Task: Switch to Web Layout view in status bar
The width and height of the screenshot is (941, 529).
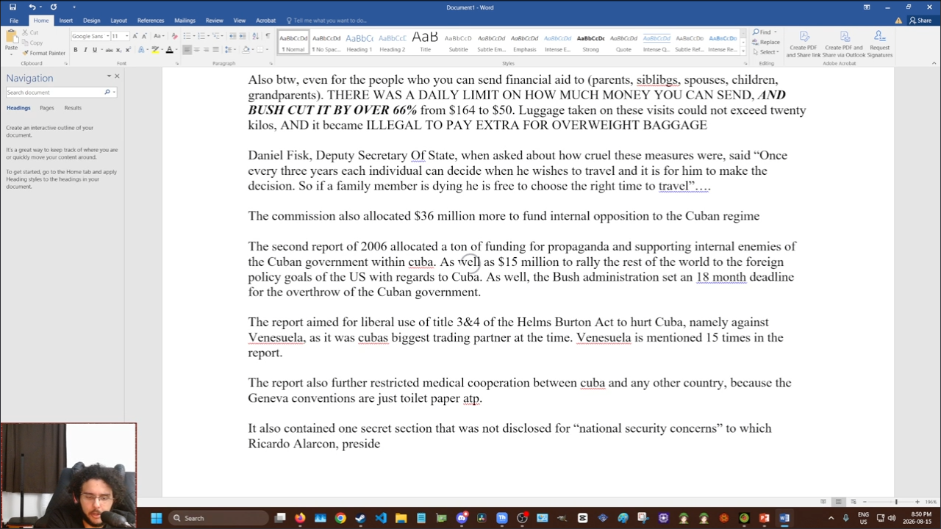Action: point(854,502)
